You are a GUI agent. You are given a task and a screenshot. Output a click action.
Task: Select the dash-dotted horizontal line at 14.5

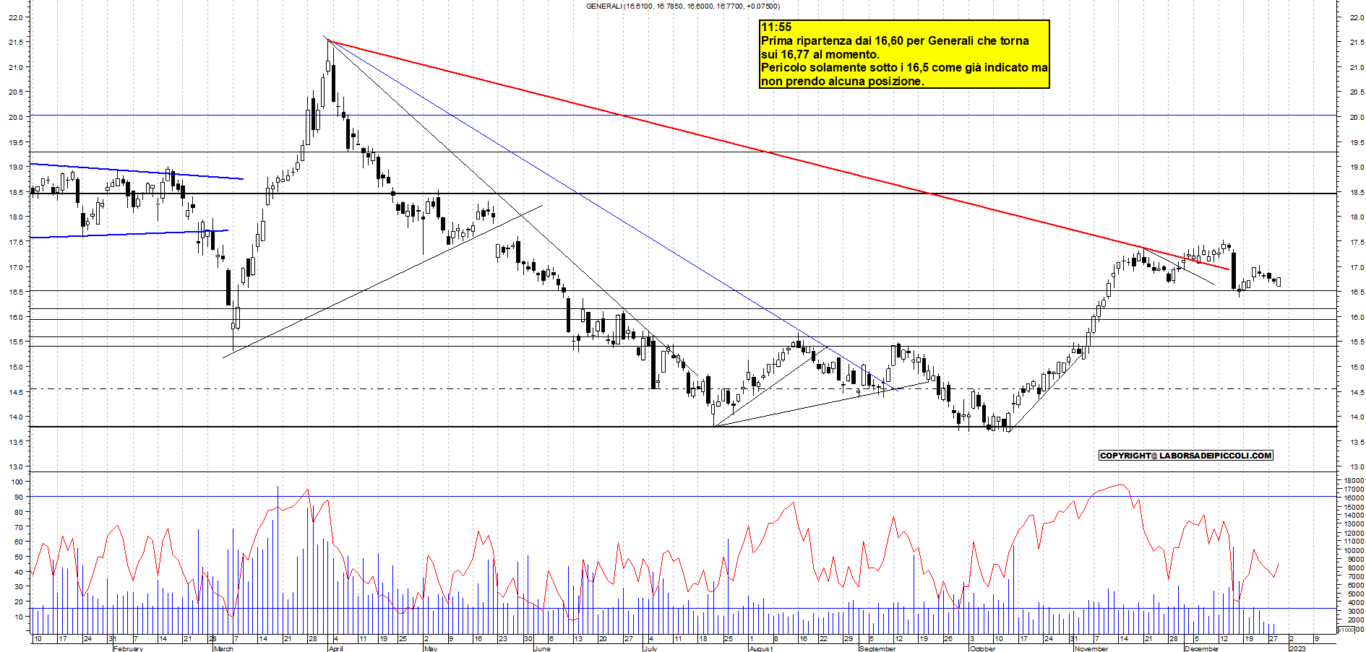click(x=683, y=389)
